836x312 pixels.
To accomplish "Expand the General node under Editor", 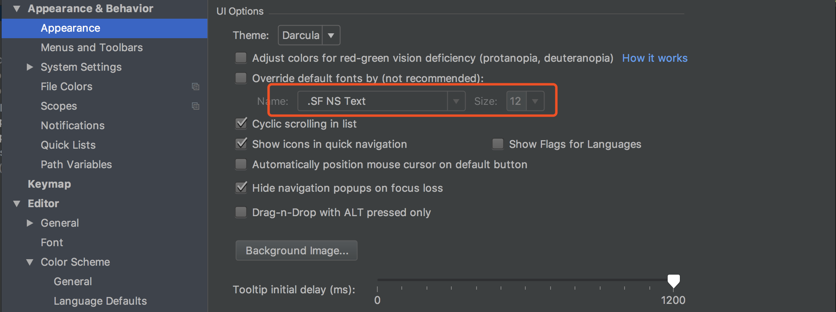I will point(30,223).
